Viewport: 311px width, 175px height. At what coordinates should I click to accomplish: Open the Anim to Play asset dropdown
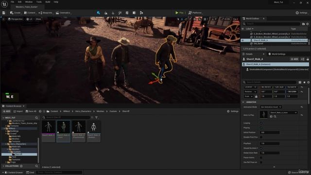coord(283,113)
